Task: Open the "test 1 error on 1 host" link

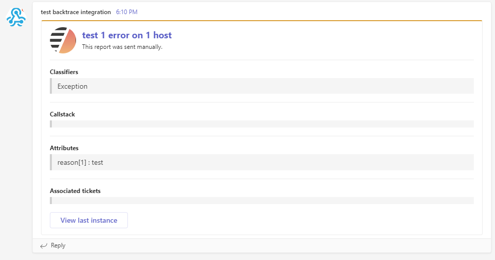Action: pyautogui.click(x=127, y=35)
